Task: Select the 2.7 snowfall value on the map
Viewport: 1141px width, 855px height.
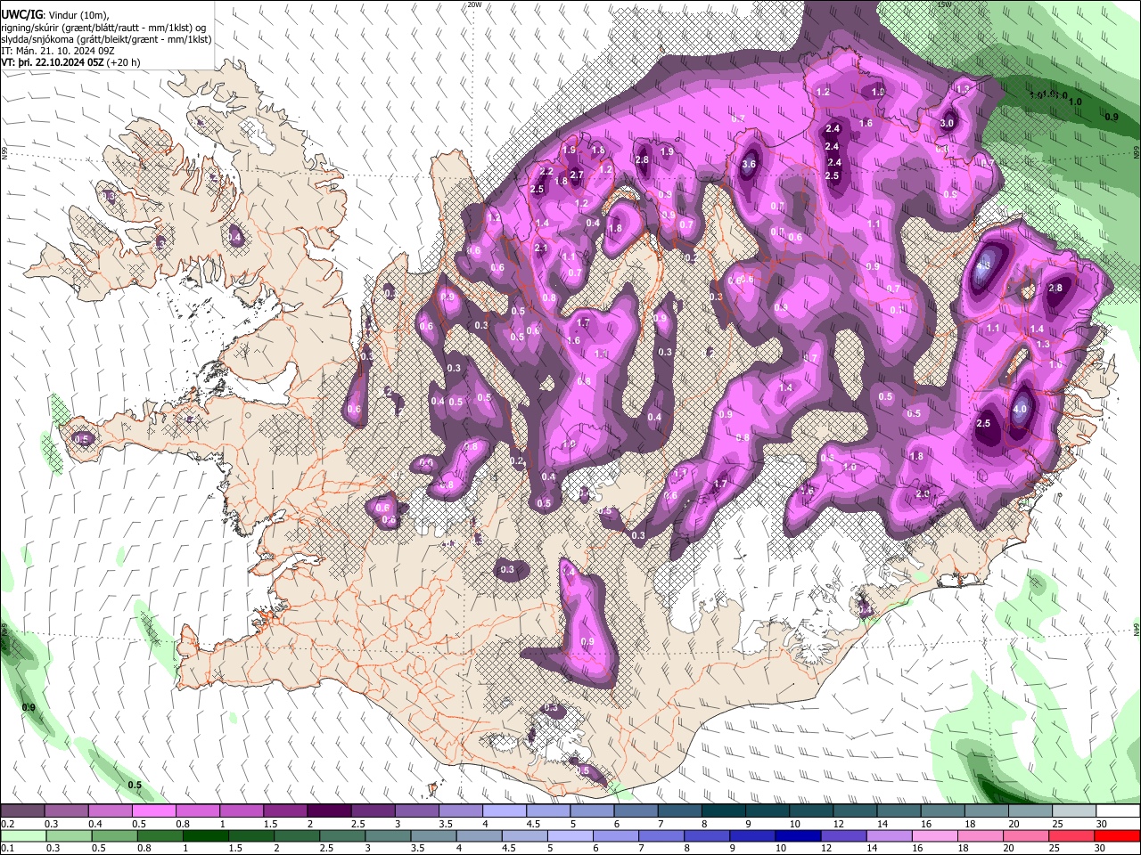Action: pyautogui.click(x=577, y=175)
